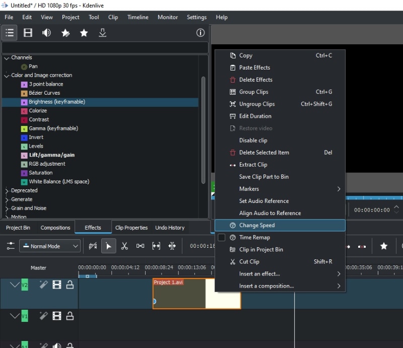
Task: Toggle effects on track V1
Action: point(43,316)
